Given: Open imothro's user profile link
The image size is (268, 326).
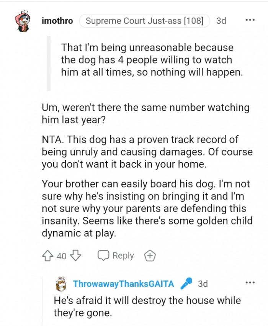Looking at the screenshot, I should click(x=57, y=21).
